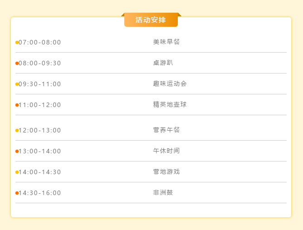Viewport: 303px width, 230px height.
Task: Select the 美味早餐 activity text
Action: (x=166, y=42)
